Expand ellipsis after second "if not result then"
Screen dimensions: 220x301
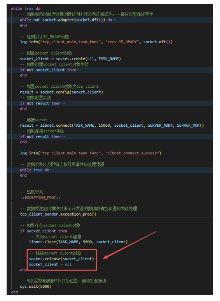coord(63,137)
